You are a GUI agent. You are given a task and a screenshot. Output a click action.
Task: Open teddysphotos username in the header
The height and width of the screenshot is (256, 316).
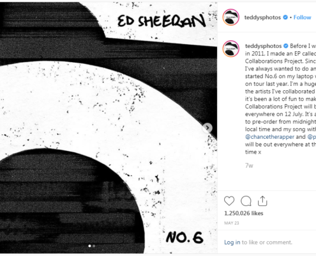tap(262, 17)
